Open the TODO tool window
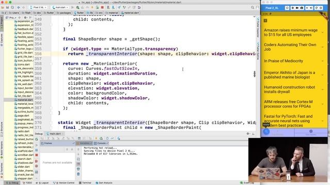The width and height of the screenshot is (330, 185). (27, 183)
